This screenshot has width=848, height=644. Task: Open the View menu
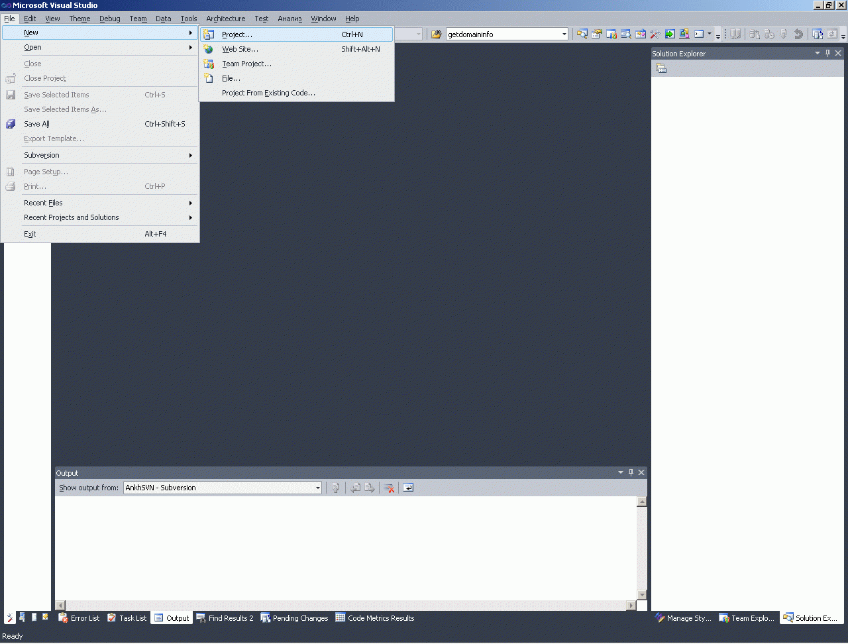point(52,19)
